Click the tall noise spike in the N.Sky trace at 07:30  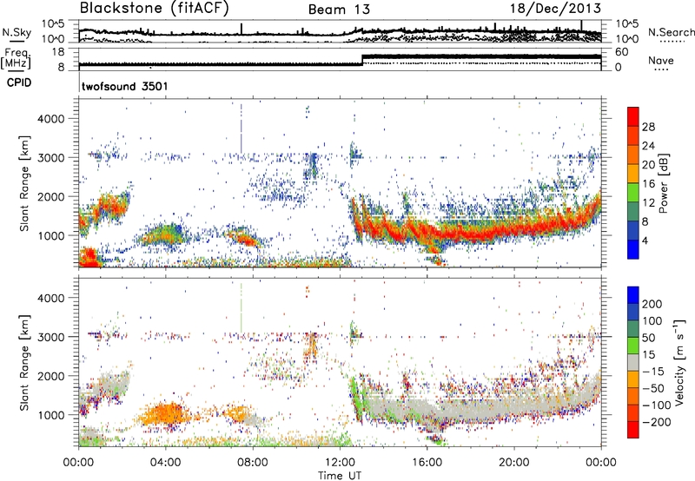point(242,29)
